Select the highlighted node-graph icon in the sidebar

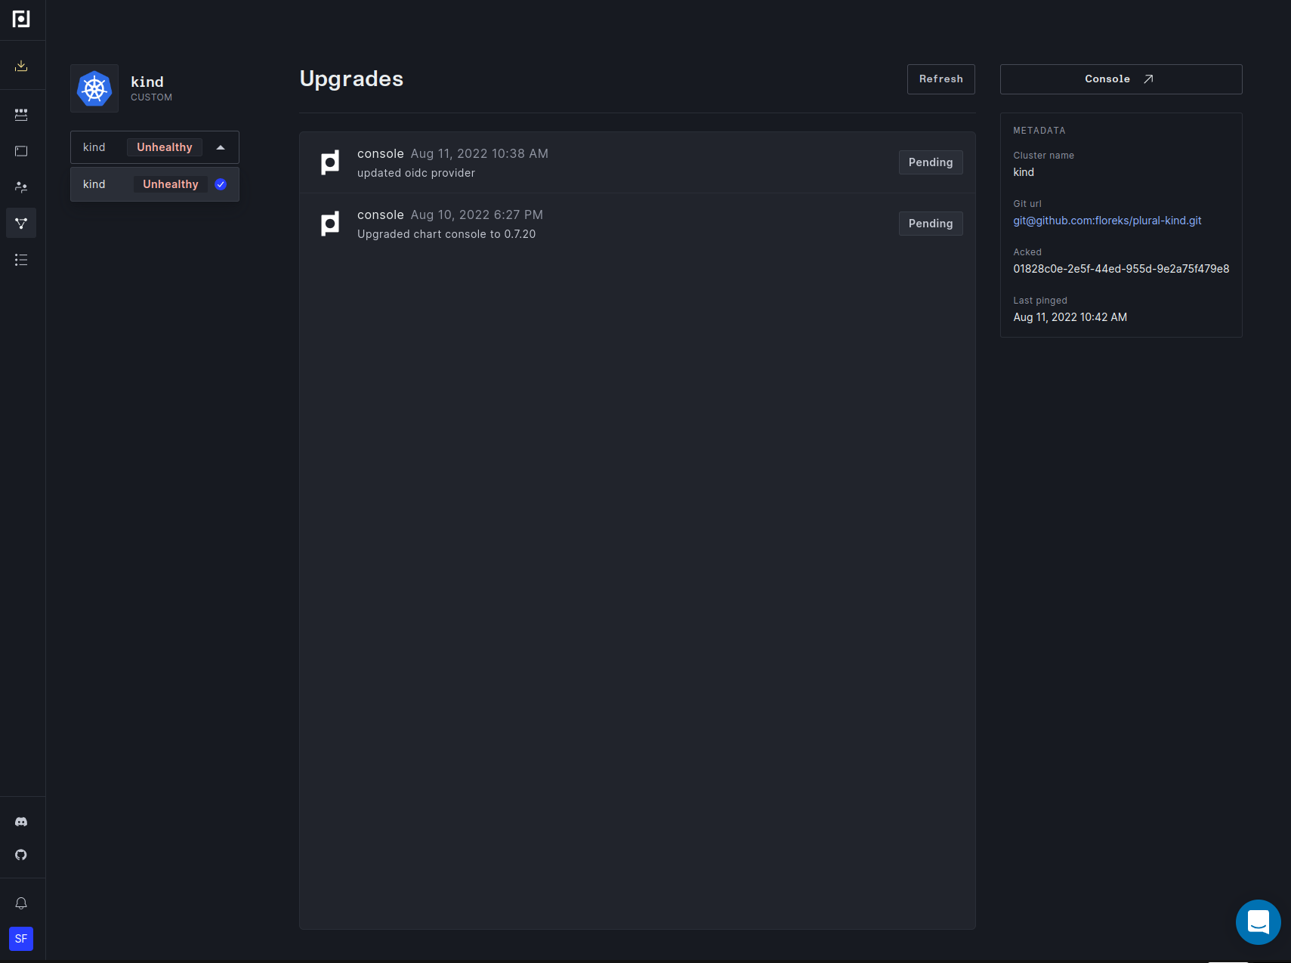pyautogui.click(x=21, y=224)
